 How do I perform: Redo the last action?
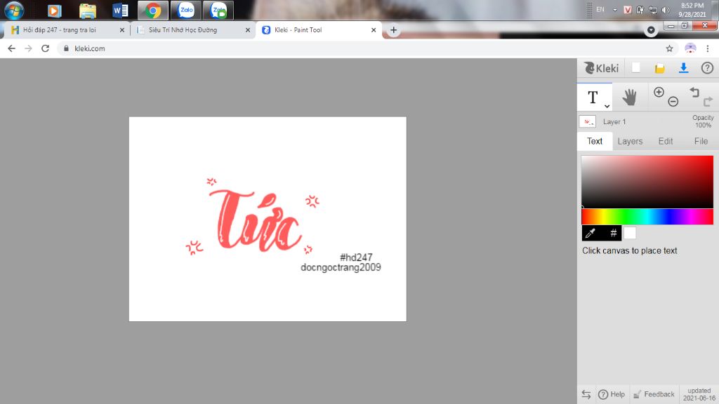[x=708, y=101]
